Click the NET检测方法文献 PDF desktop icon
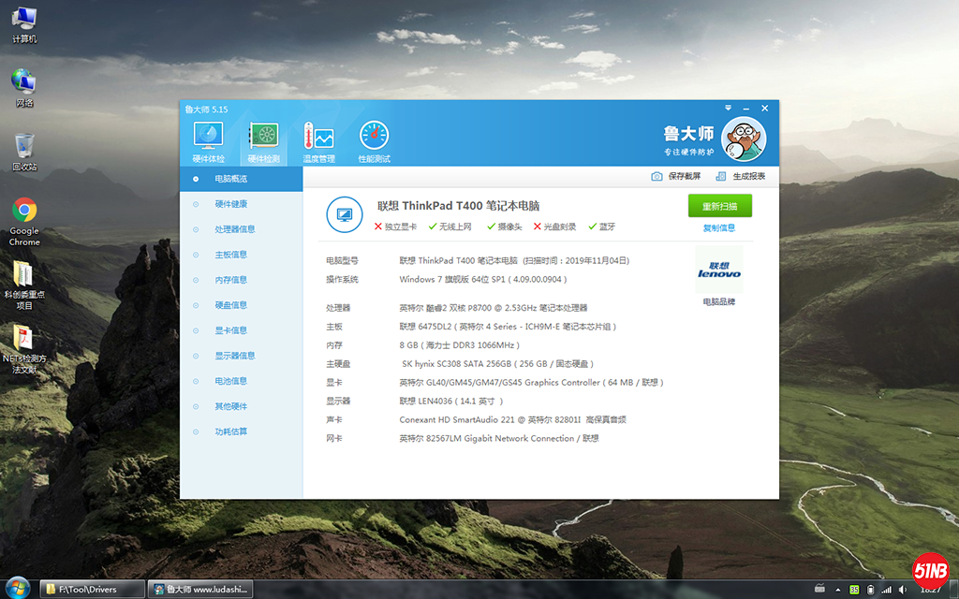 coord(24,348)
